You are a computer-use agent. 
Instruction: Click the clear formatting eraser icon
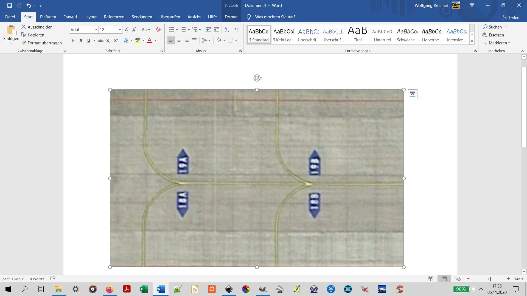158,30
